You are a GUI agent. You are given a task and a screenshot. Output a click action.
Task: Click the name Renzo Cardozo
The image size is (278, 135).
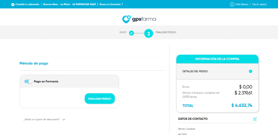[187, 129]
